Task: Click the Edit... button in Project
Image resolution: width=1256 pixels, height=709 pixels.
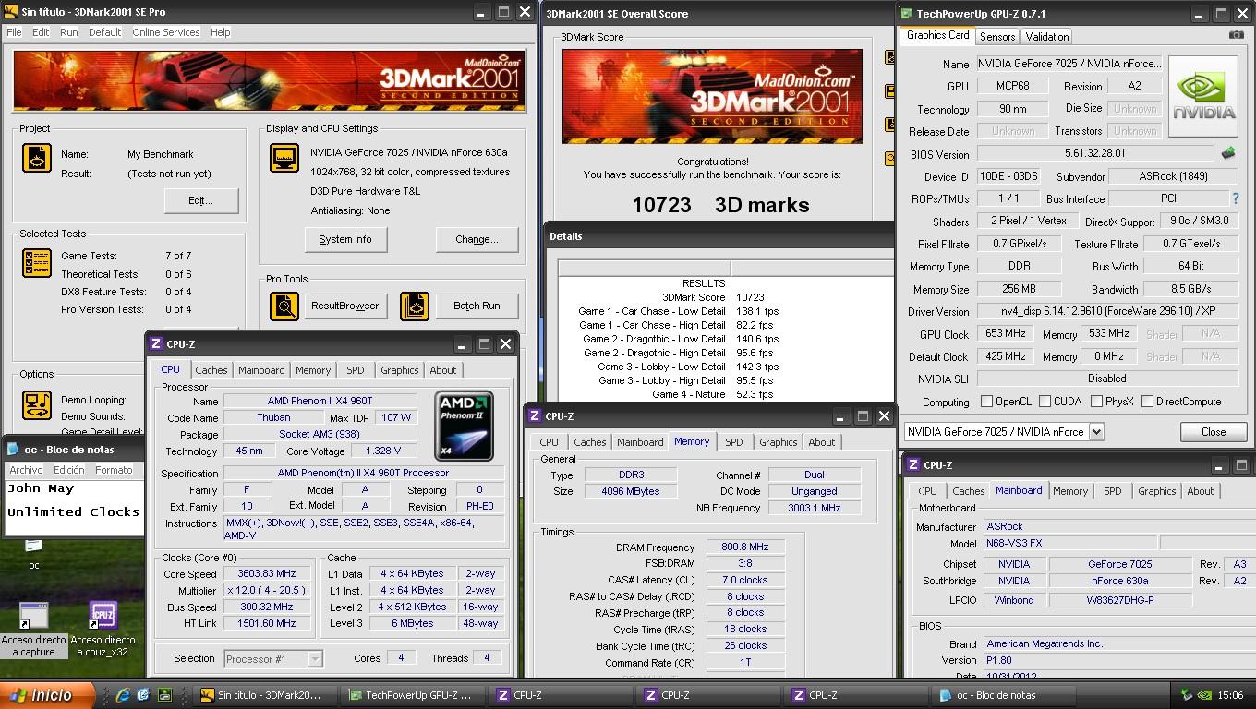Action: [x=200, y=200]
